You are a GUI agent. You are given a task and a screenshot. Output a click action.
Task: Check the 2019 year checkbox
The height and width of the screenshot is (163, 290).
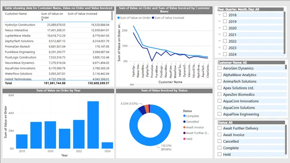[x=225, y=21]
